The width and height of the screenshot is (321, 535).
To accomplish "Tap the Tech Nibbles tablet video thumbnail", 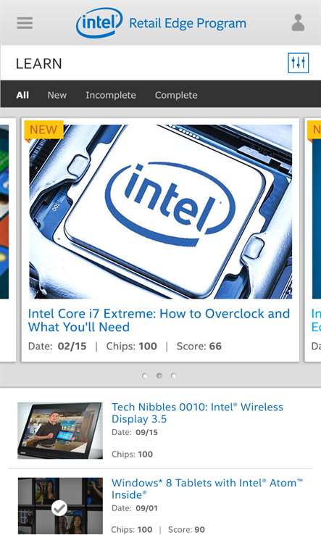I will coord(60,431).
